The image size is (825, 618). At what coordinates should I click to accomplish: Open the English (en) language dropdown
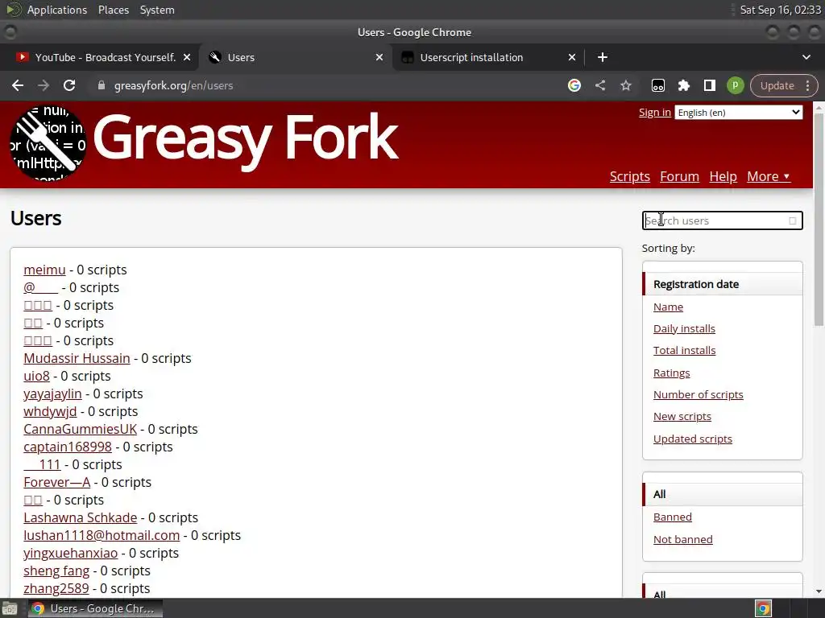739,113
